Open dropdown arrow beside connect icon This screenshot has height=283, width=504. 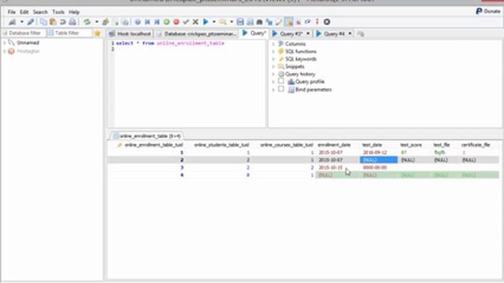[21, 22]
